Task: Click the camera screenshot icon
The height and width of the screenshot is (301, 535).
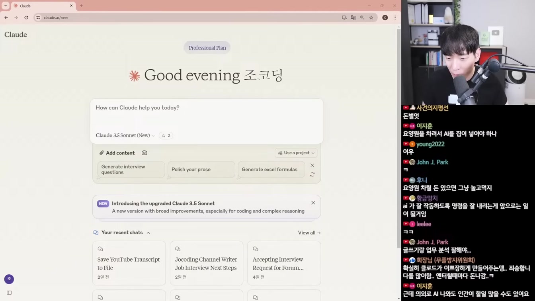Action: point(144,153)
